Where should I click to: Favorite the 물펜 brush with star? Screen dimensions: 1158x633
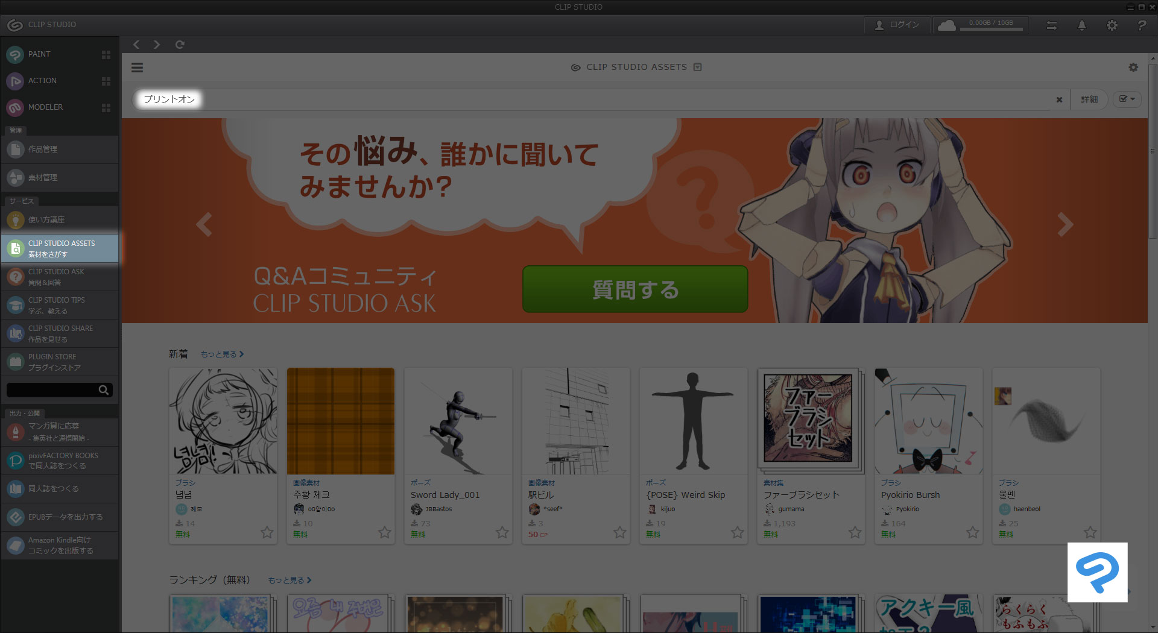(1090, 532)
